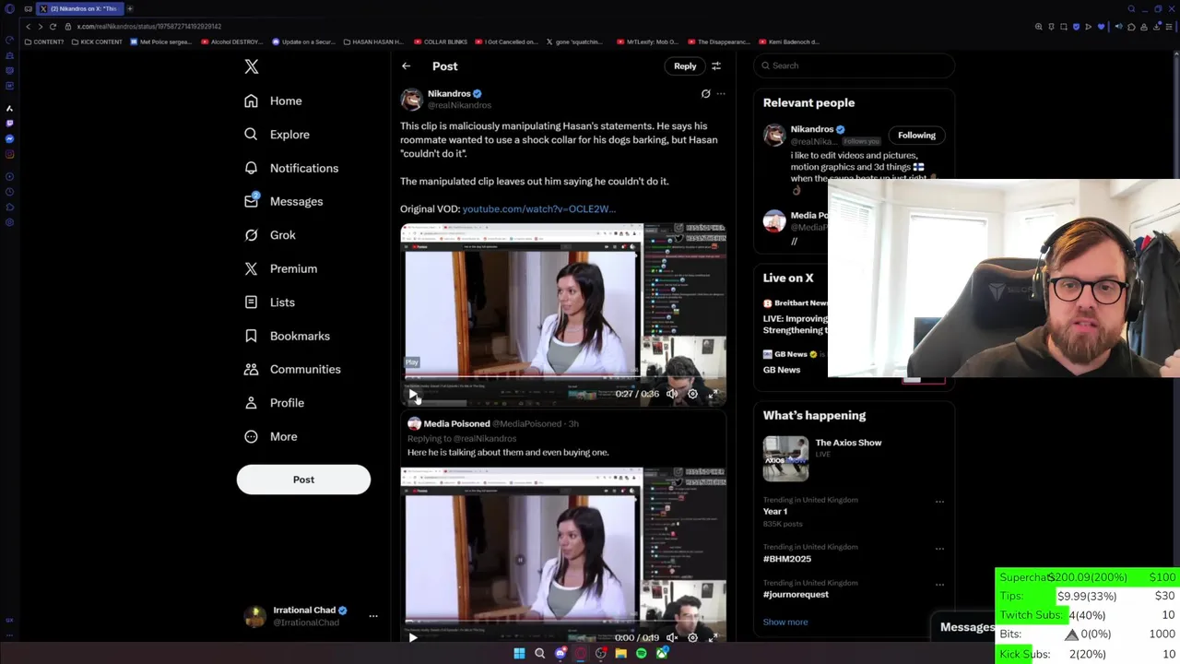Open settings gear on reply video

point(692,637)
